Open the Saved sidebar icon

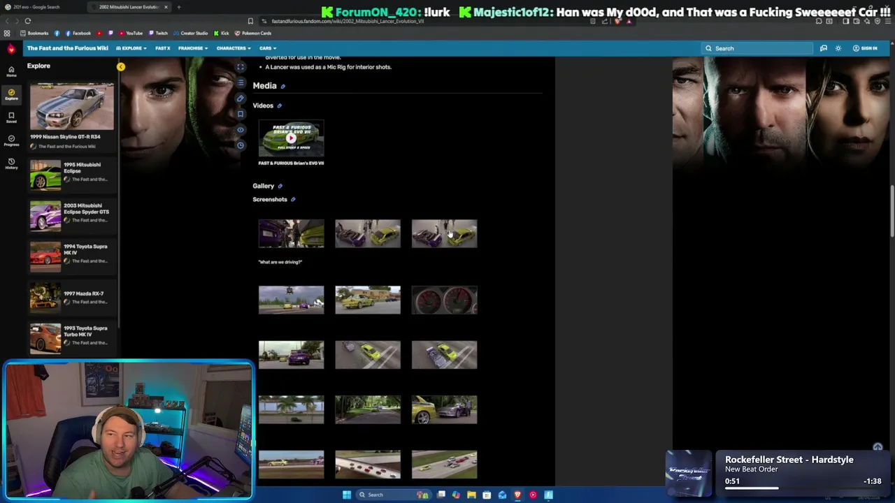click(x=11, y=117)
